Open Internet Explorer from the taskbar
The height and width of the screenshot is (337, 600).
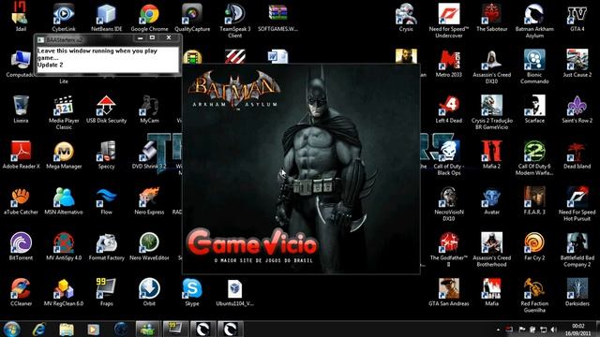[39, 329]
